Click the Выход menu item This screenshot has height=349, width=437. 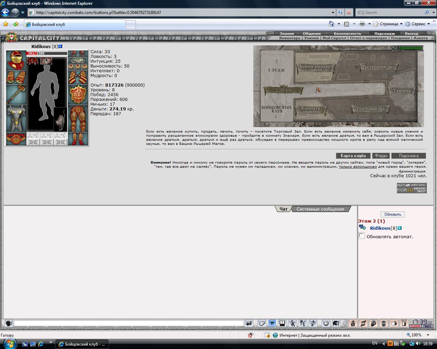click(411, 33)
